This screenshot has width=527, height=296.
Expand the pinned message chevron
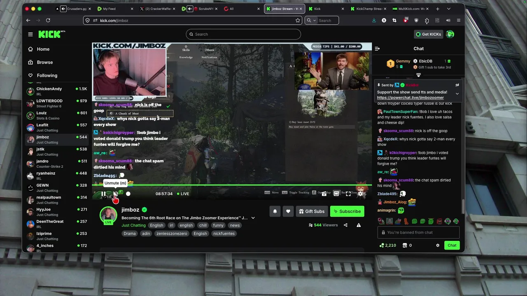tap(457, 94)
